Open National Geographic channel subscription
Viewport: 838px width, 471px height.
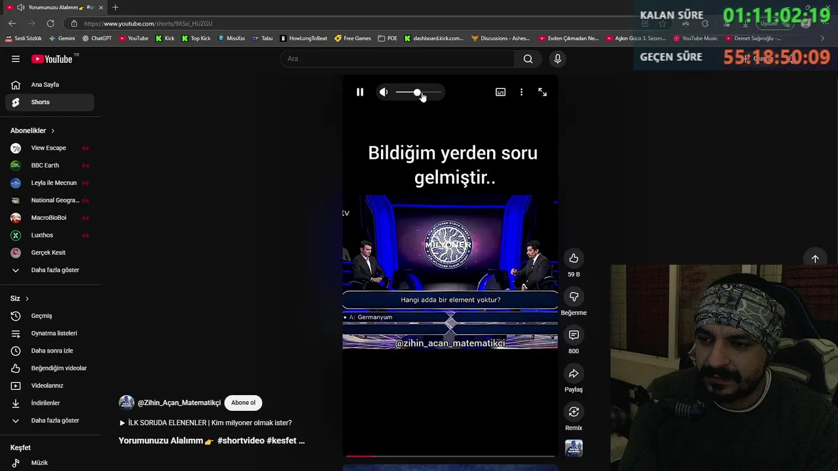[50, 200]
